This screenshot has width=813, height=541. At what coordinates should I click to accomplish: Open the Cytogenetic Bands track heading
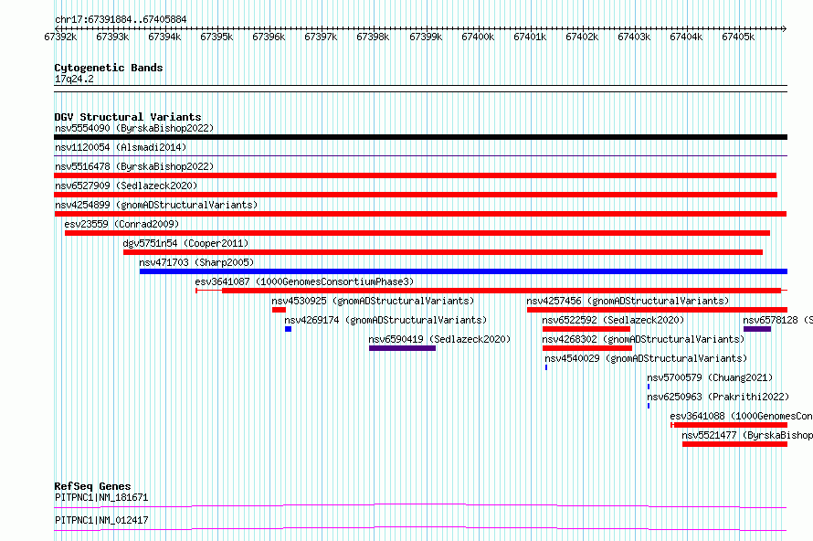[109, 68]
